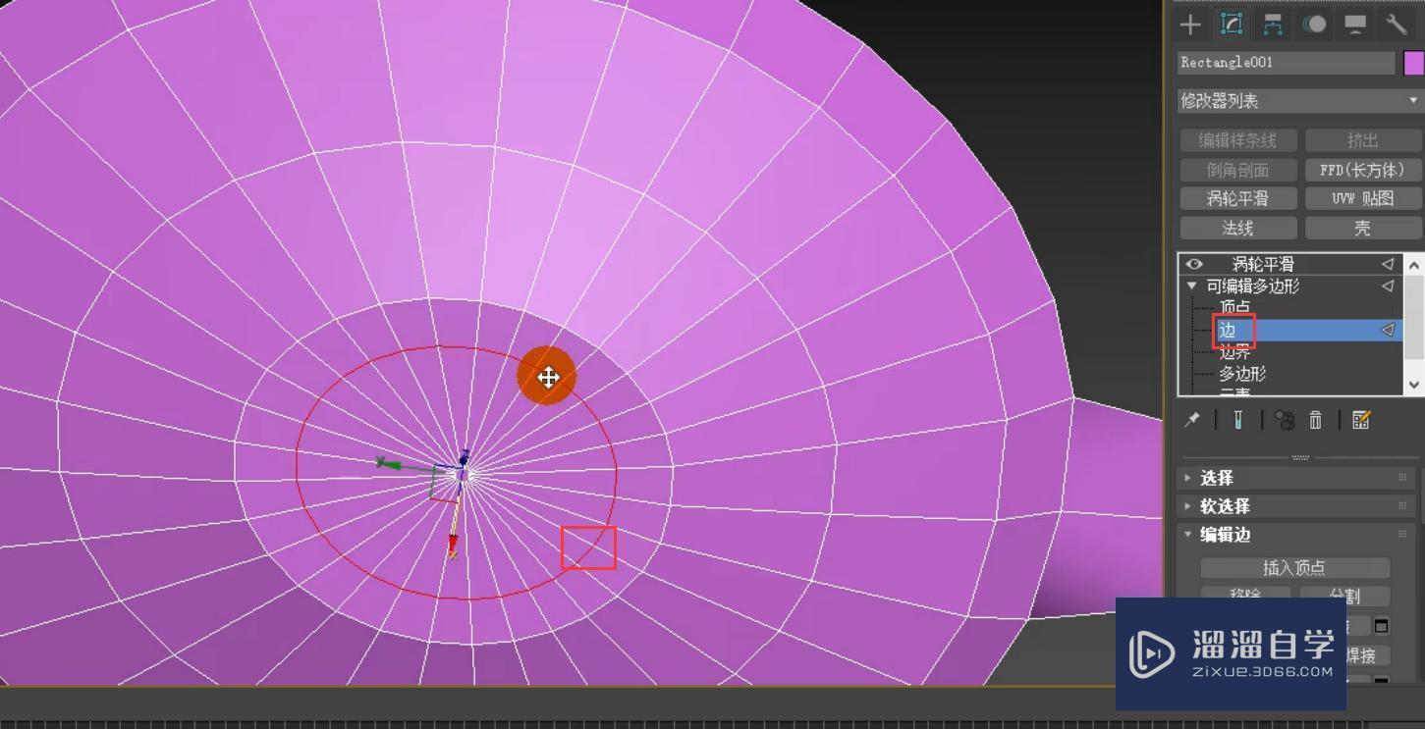Click the 软选择 rollout grip handle
This screenshot has width=1425, height=729.
pos(1402,506)
